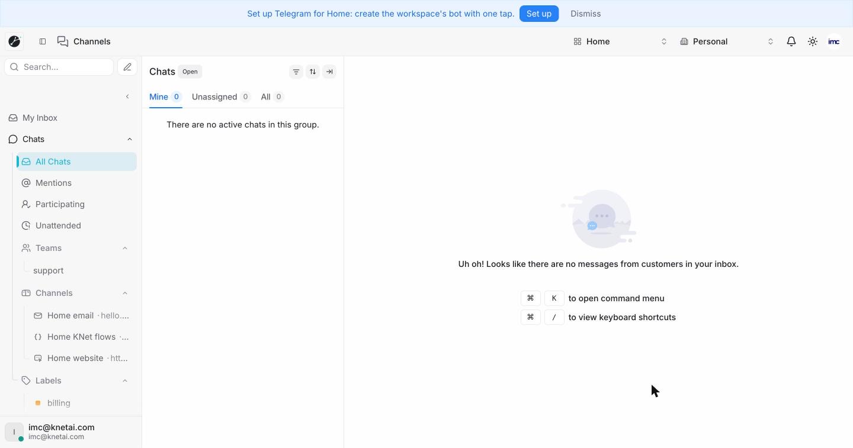Open the notifications bell
853x448 pixels.
(791, 41)
